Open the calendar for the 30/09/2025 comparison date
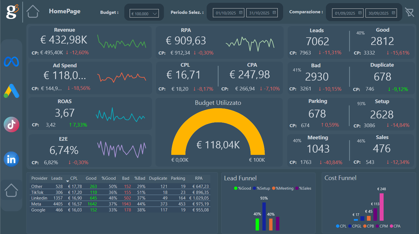The height and width of the screenshot is (234, 419). tap(393, 13)
